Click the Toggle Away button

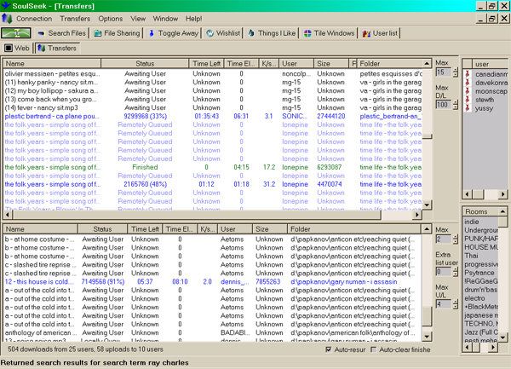point(174,33)
